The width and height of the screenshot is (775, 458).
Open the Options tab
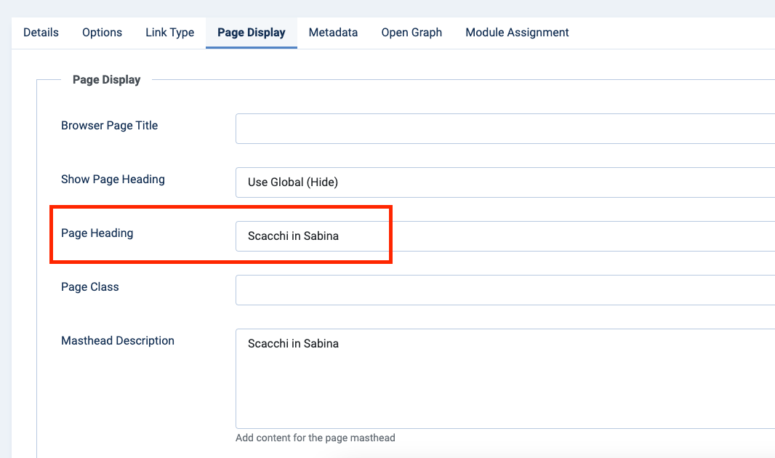(102, 33)
